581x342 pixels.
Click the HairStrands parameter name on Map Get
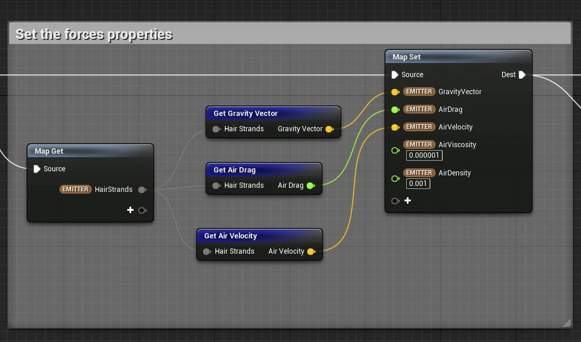point(114,190)
